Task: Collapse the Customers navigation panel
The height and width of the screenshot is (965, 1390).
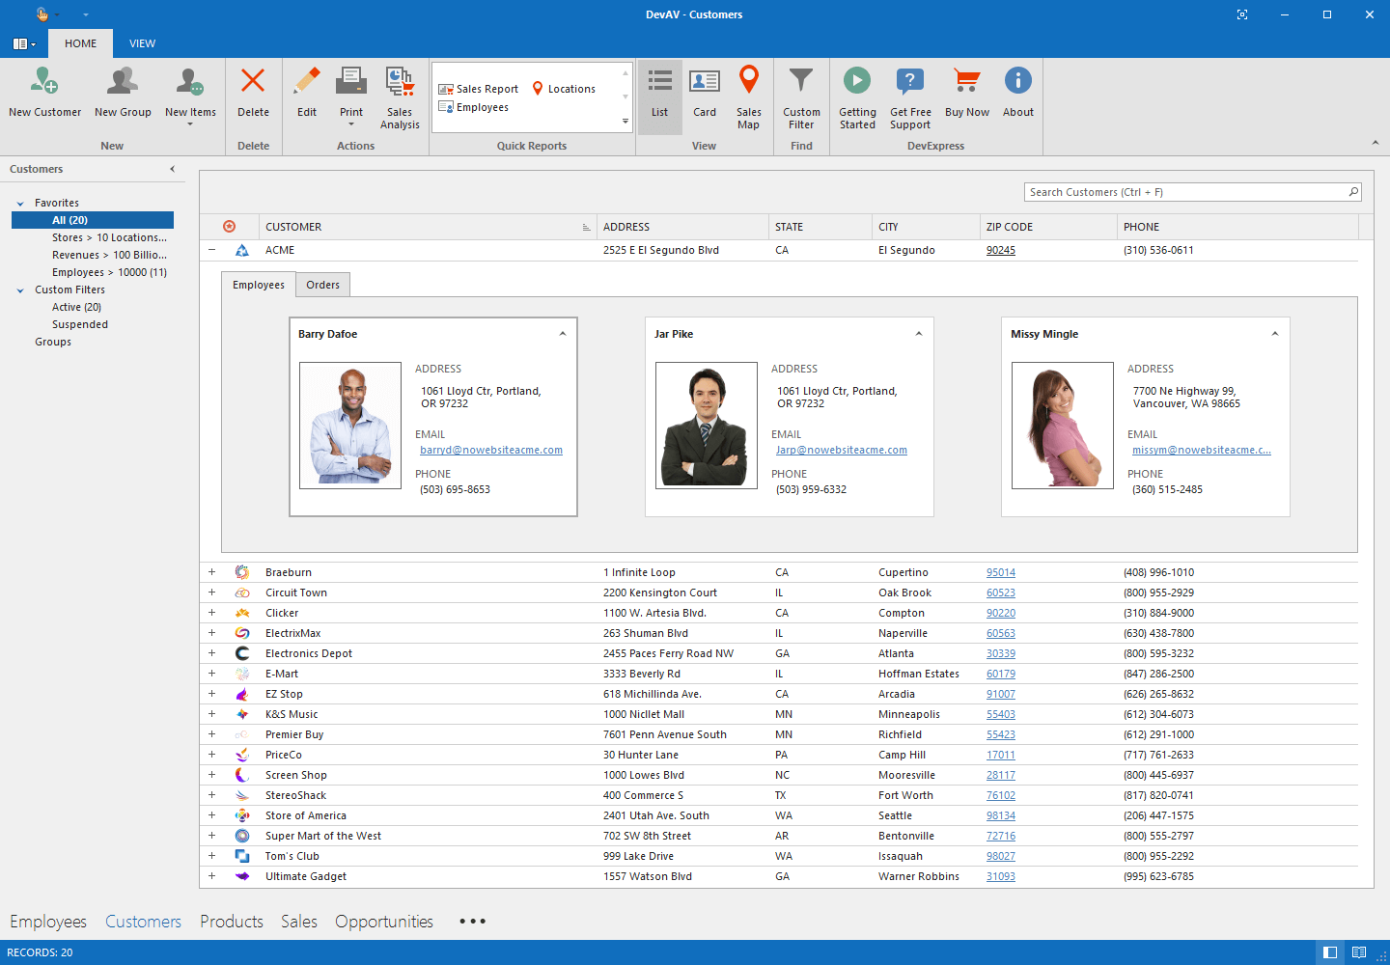Action: pyautogui.click(x=173, y=169)
